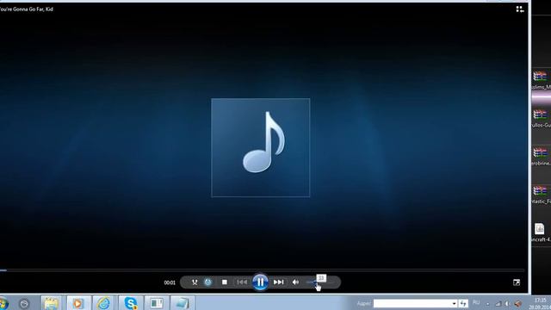Stop playback with the square button

[x=225, y=282]
